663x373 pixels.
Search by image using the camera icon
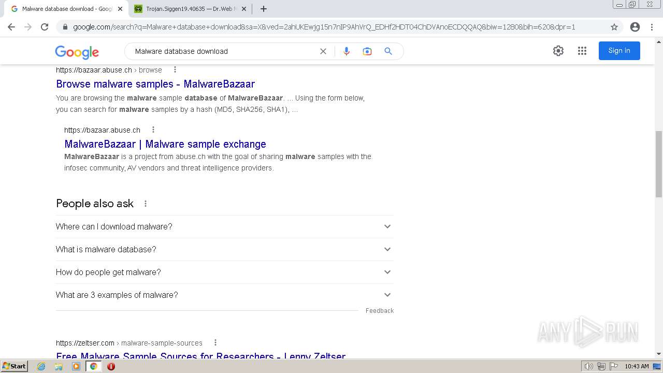tap(367, 51)
